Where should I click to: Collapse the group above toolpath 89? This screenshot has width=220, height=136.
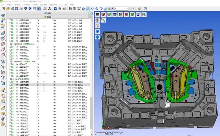coord(11,79)
